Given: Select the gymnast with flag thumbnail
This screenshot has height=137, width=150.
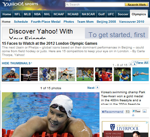Looking at the screenshot, I should (x=29, y=74).
